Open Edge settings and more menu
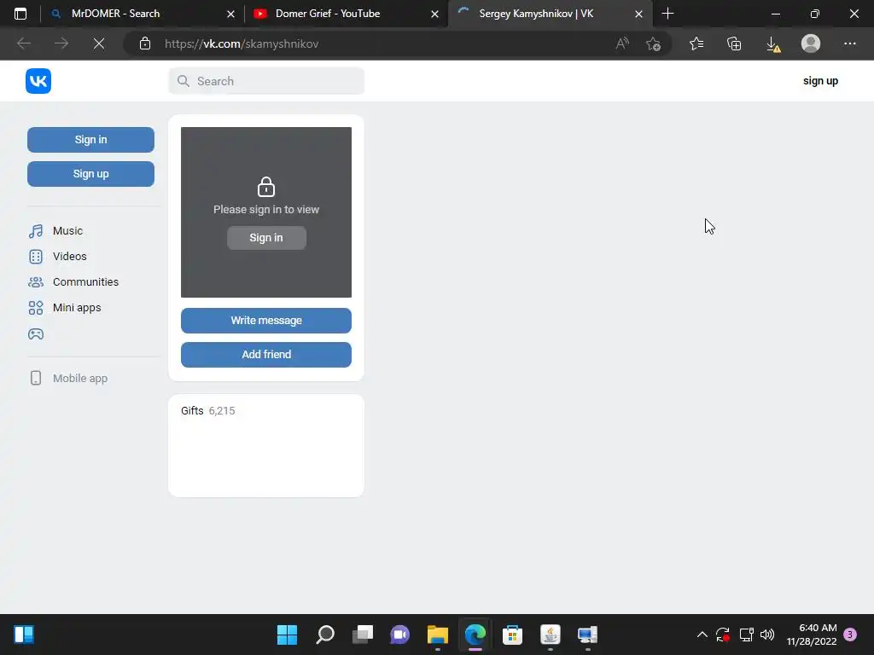The width and height of the screenshot is (874, 655). coord(849,43)
